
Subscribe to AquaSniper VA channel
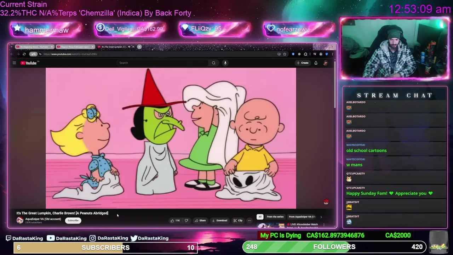pyautogui.click(x=73, y=221)
